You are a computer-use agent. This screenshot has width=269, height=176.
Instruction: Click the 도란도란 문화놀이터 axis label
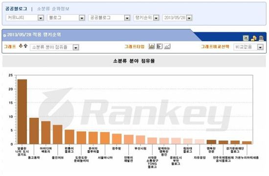click(81, 159)
